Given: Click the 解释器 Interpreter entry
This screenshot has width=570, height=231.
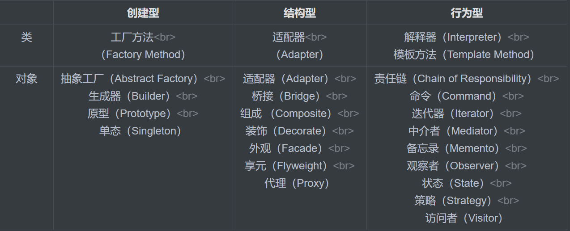Looking at the screenshot, I should (x=453, y=37).
